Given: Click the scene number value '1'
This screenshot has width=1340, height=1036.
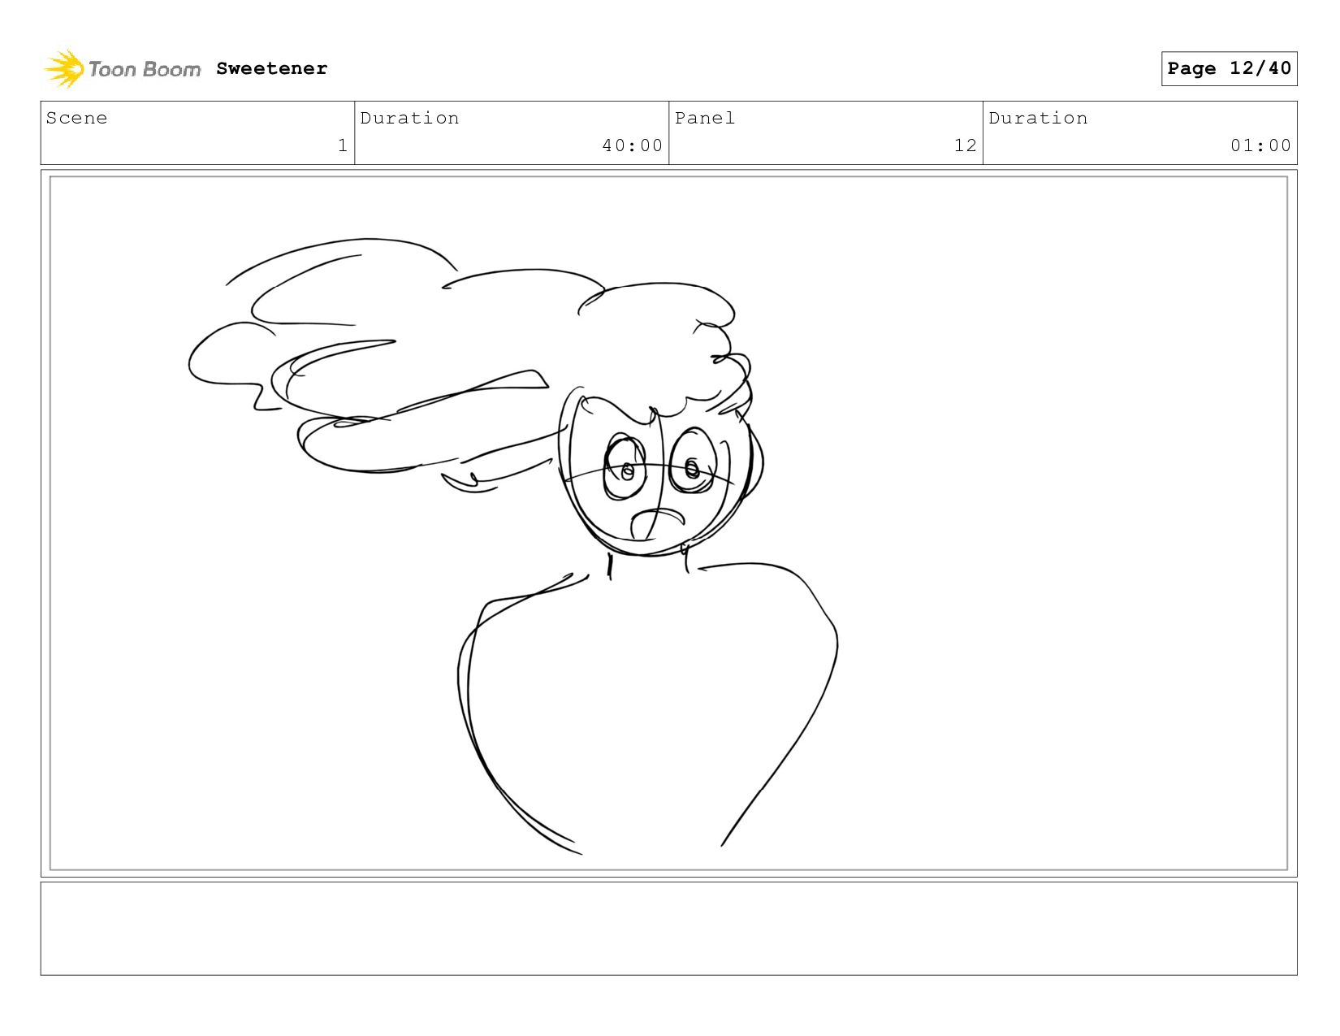Looking at the screenshot, I should click(343, 145).
